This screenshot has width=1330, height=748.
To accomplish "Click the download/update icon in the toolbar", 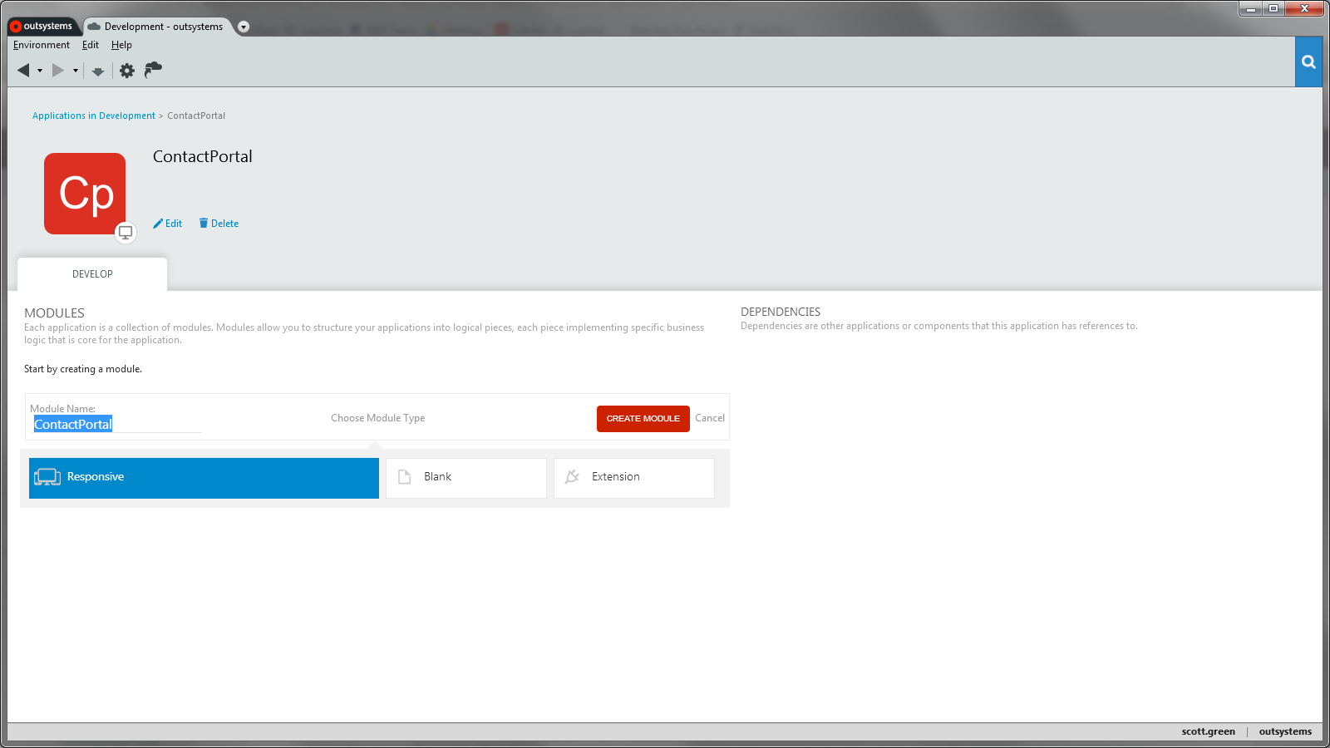I will click(97, 71).
